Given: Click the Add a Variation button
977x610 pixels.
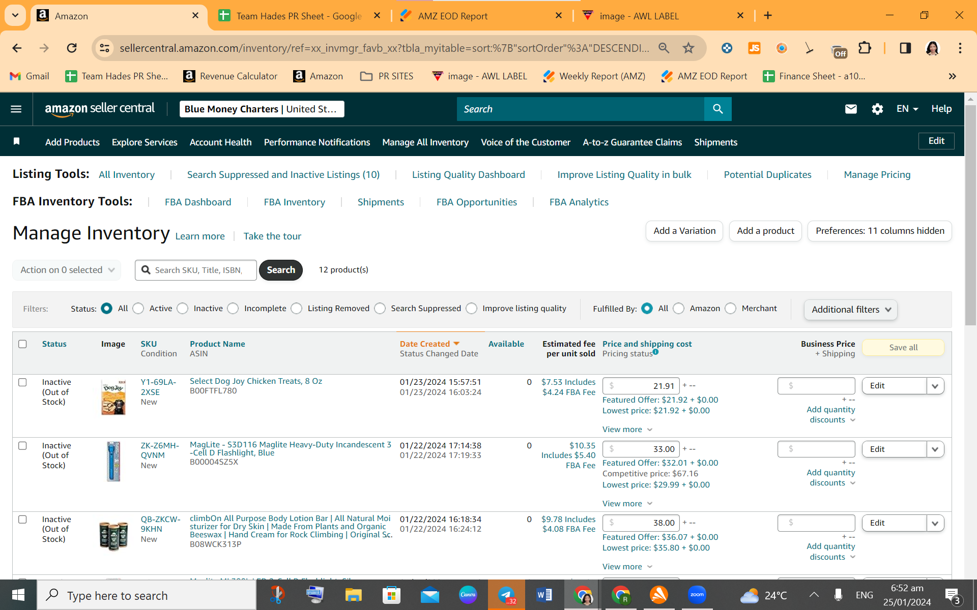Looking at the screenshot, I should click(x=684, y=231).
